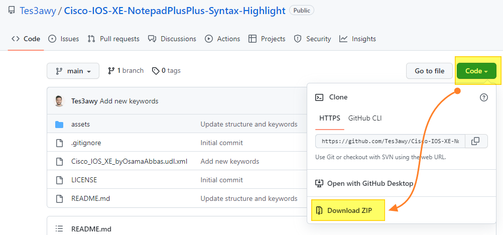
Task: Click the repository book icon beside Tes3awy
Action: pos(12,11)
